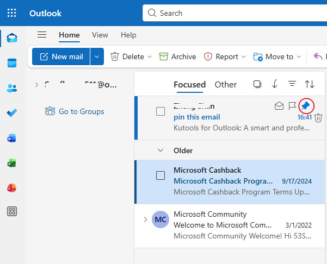Switch to the Home tab

pyautogui.click(x=69, y=35)
